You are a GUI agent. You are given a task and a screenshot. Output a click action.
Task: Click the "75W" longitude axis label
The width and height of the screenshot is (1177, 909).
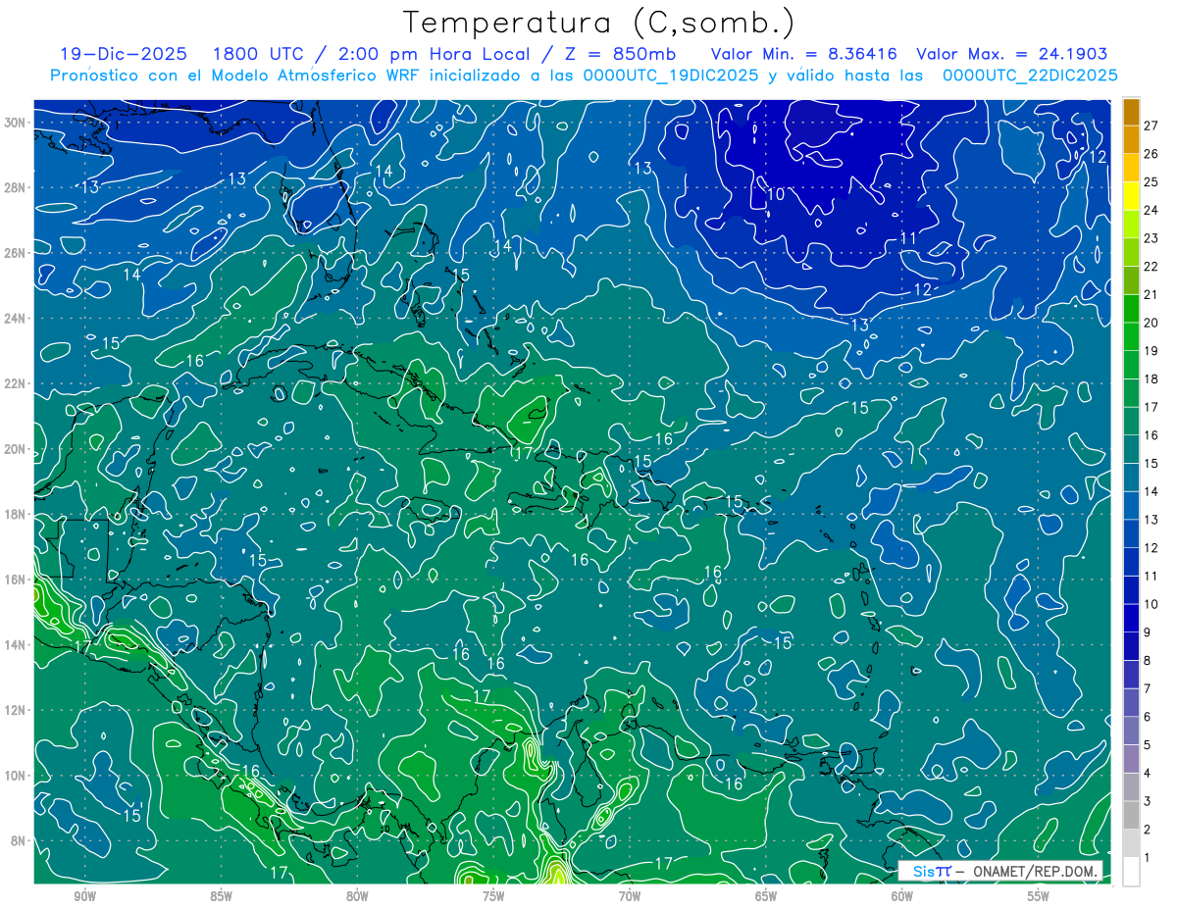(x=493, y=896)
